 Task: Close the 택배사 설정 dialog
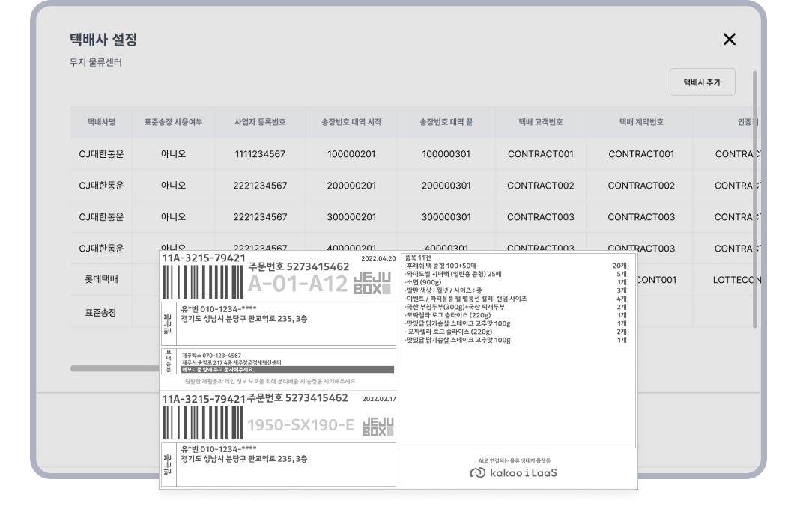pyautogui.click(x=729, y=40)
